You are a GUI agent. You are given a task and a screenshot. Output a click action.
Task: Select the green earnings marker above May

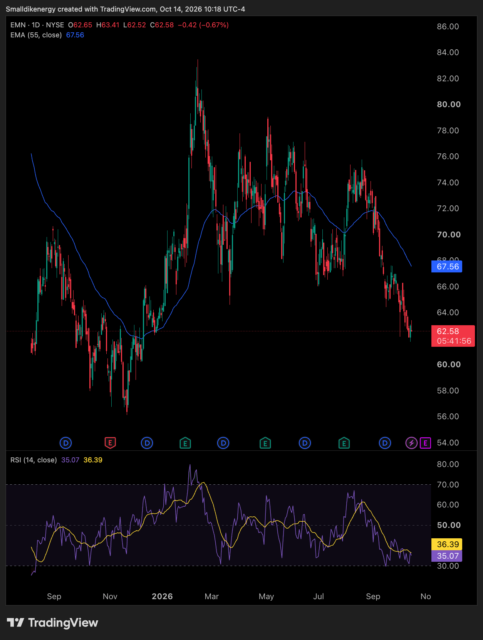point(265,443)
